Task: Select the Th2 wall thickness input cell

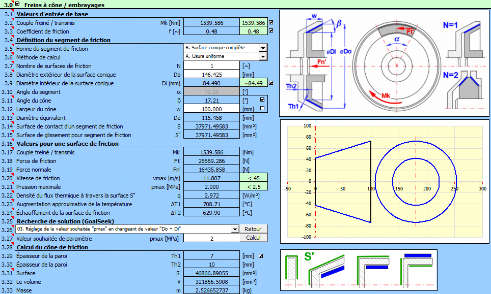Action: [211, 265]
